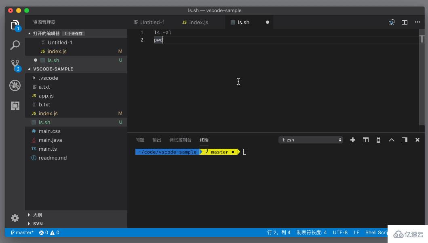Open the 输出 output panel tab
The width and height of the screenshot is (428, 243).
157,140
